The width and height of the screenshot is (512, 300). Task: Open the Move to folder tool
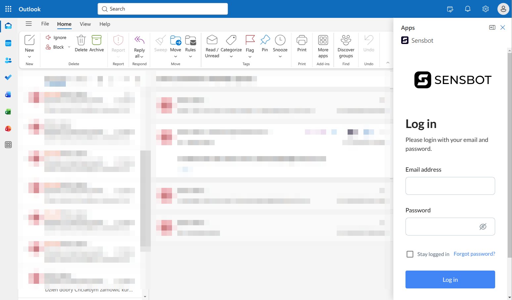pos(176,43)
